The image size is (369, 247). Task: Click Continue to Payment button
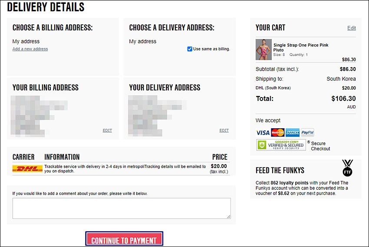tap(124, 239)
